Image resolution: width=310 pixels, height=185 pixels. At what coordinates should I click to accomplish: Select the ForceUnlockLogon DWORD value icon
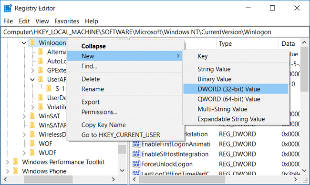pyautogui.click(x=136, y=164)
